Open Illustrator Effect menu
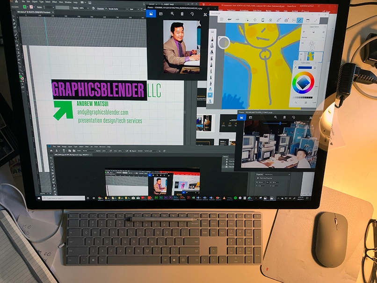The height and width of the screenshot is (283, 377). (54, 2)
